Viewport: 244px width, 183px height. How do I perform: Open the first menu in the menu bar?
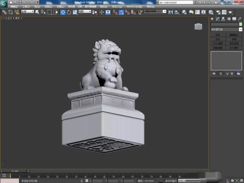[x=14, y=7]
